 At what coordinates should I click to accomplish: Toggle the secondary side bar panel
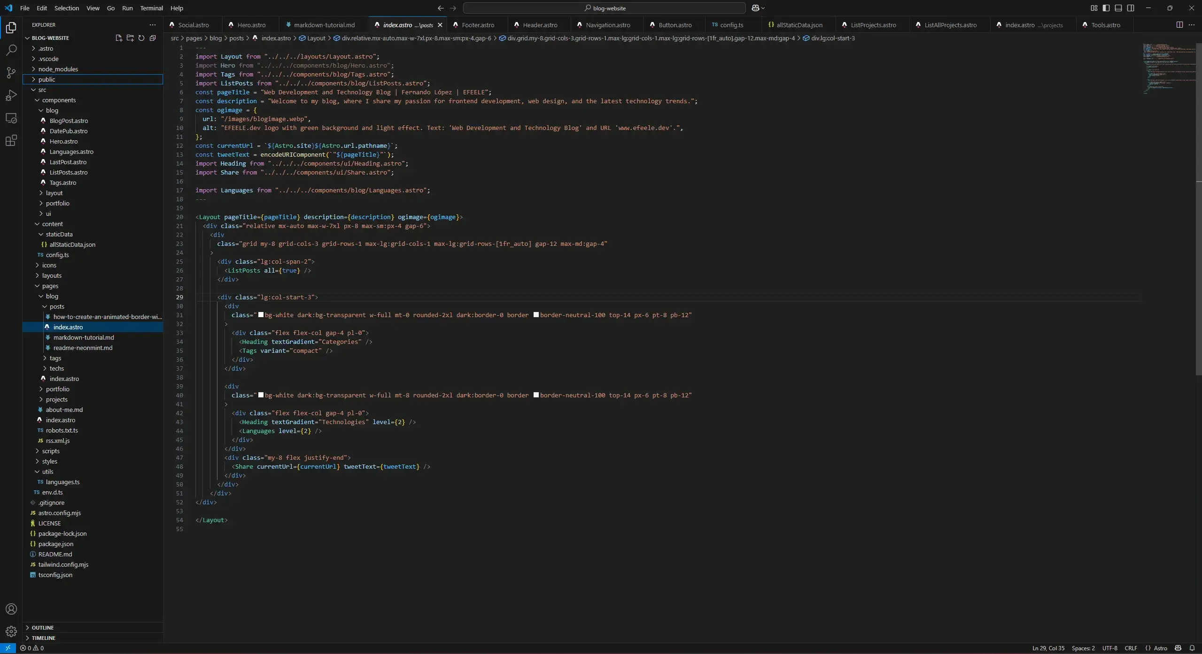1130,8
